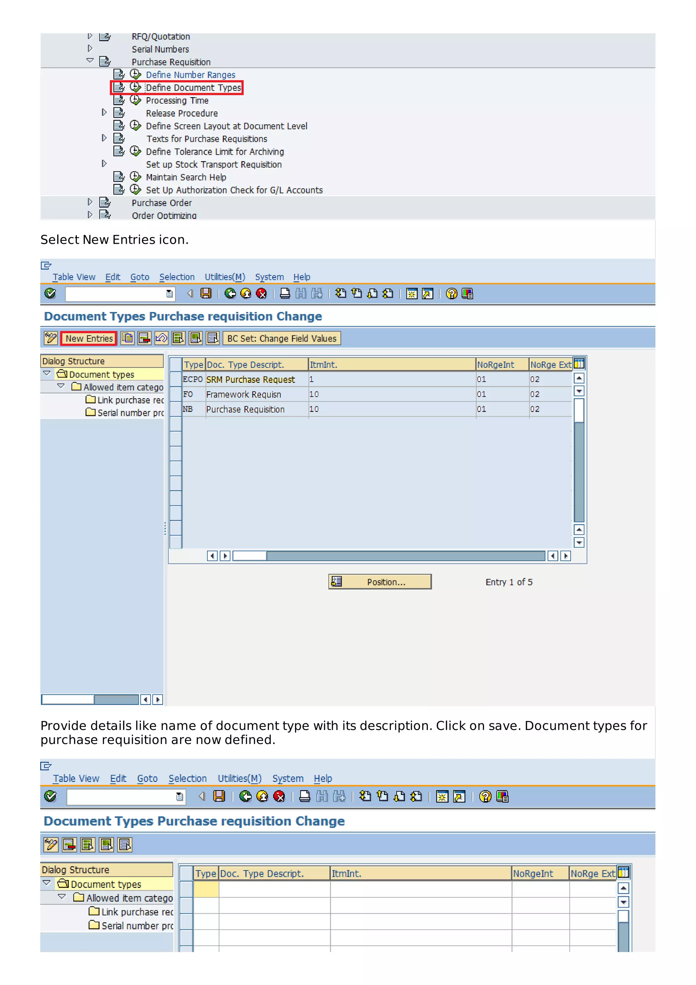The image size is (696, 985).
Task: Click Undo Change icon in upper application toolbar
Action: tap(161, 339)
